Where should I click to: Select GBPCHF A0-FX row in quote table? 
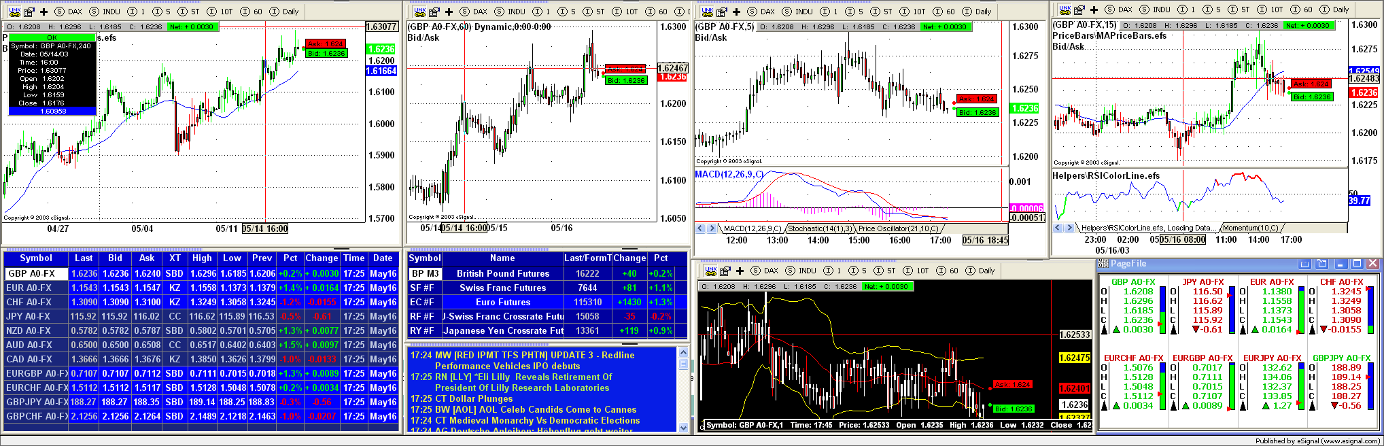(x=201, y=416)
